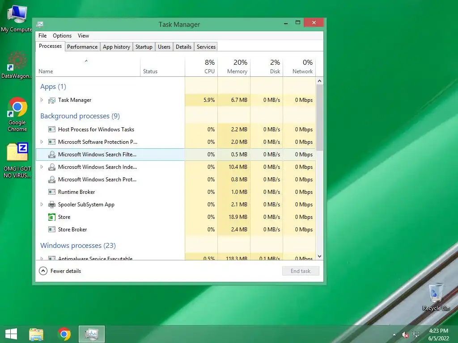Click Windows processes (23) group header
Screen dimensions: 458x343
coord(78,246)
